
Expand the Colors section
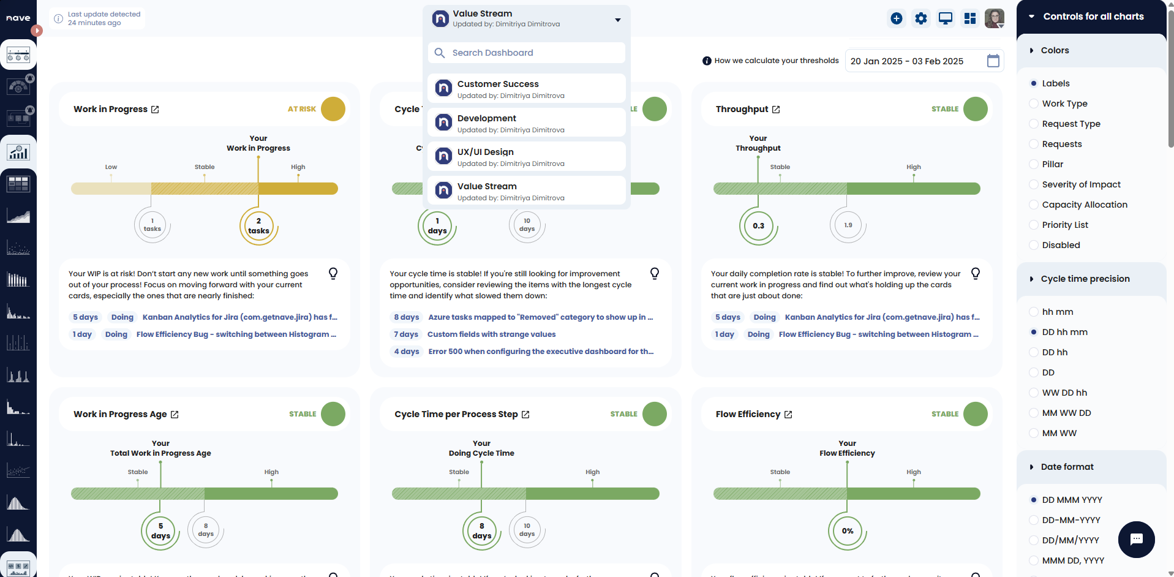(x=1032, y=50)
